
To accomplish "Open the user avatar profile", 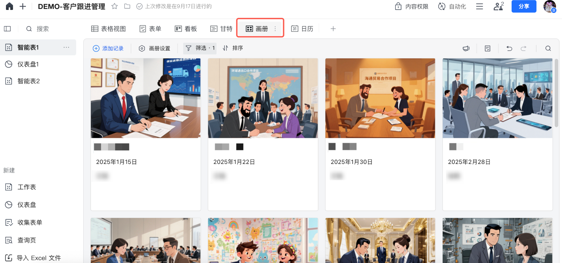I will (x=550, y=6).
